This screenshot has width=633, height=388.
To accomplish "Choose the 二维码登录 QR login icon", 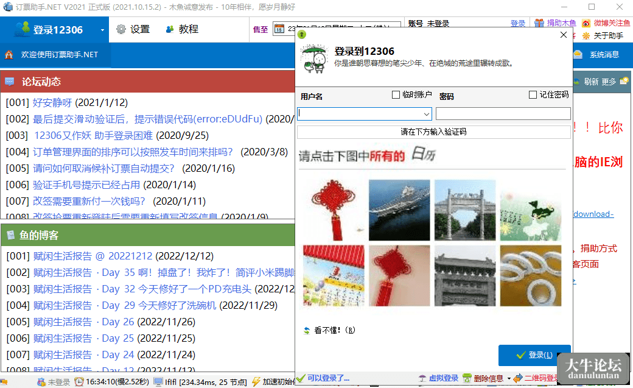I will pos(518,378).
